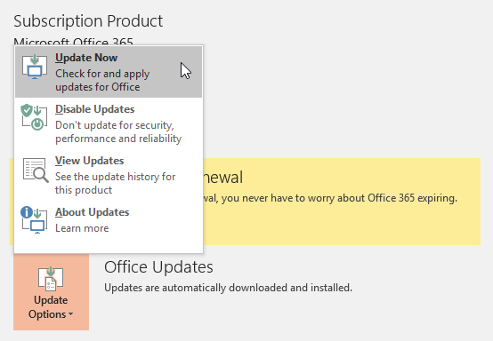Click 'Check for and apply updates' description
493x341 pixels.
tap(102, 80)
